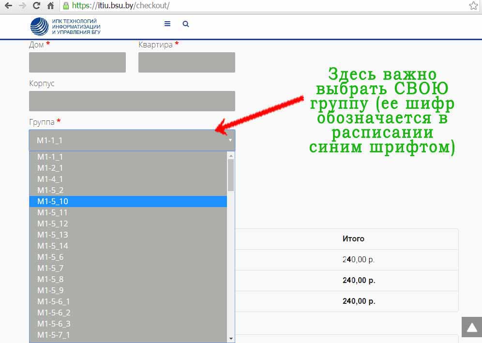Click the Корпус field label

click(x=42, y=84)
